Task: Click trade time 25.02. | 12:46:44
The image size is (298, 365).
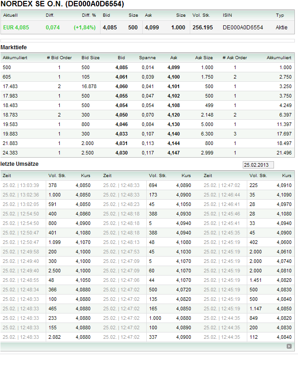Action: click(x=222, y=195)
